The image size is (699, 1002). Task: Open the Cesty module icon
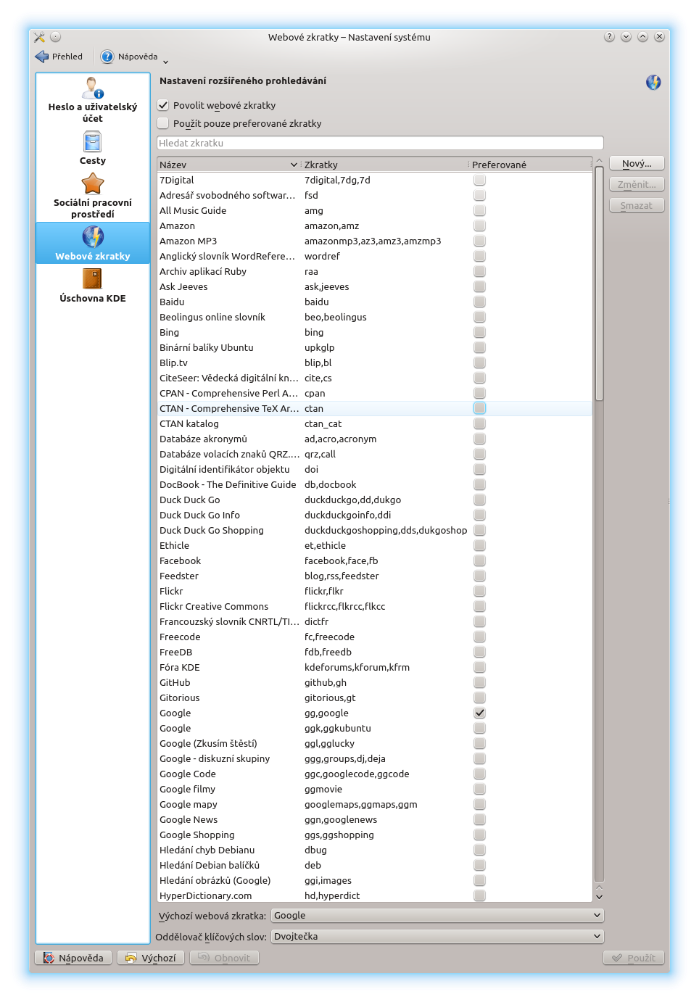click(x=93, y=141)
